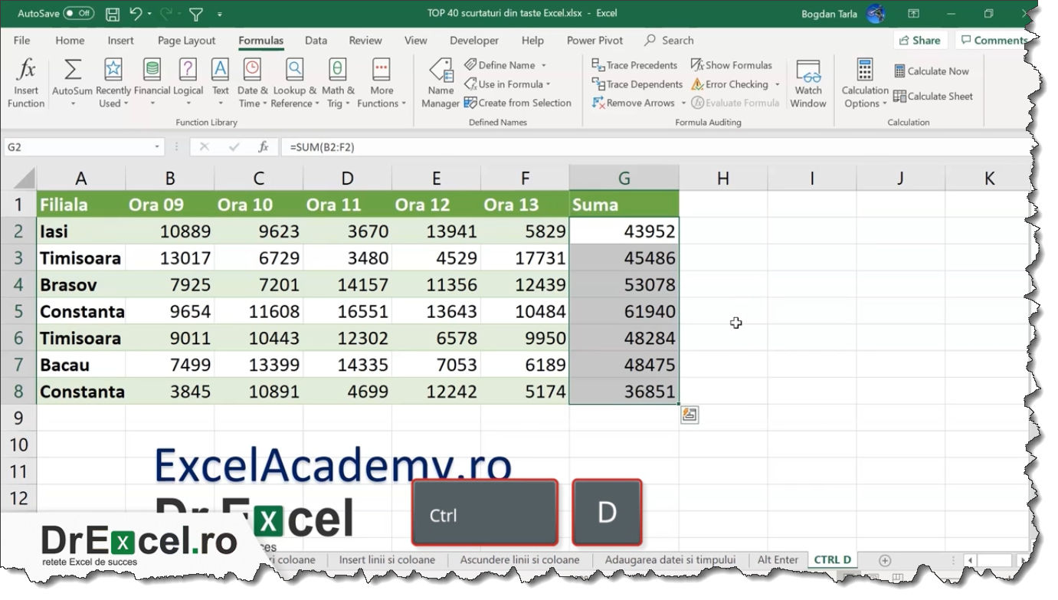
Task: Open the More Functions dropdown
Action: pyautogui.click(x=382, y=83)
